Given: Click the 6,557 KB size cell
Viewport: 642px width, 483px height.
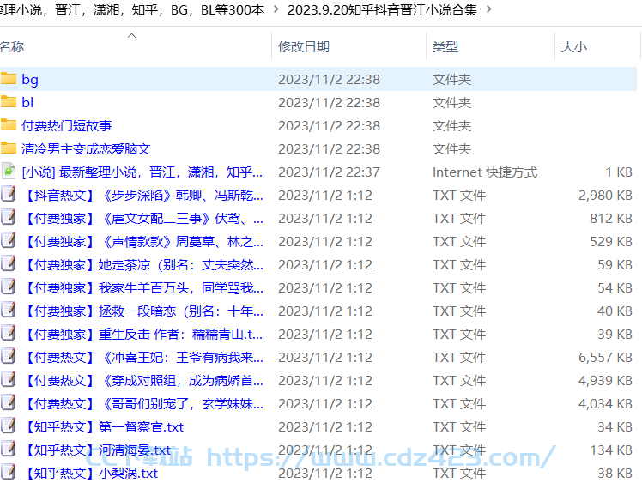Looking at the screenshot, I should click(605, 358).
